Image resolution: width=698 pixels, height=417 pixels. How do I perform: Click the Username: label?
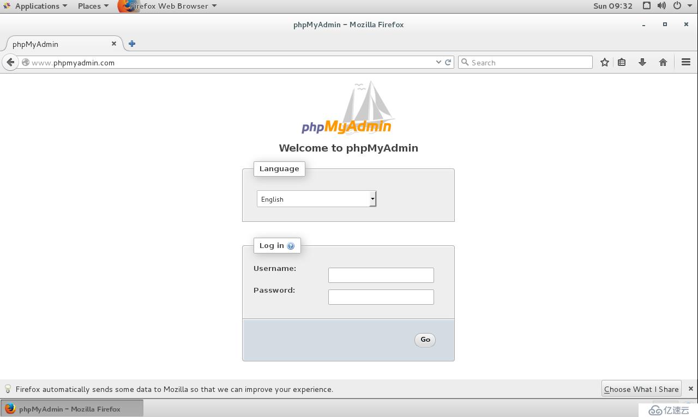pyautogui.click(x=275, y=268)
